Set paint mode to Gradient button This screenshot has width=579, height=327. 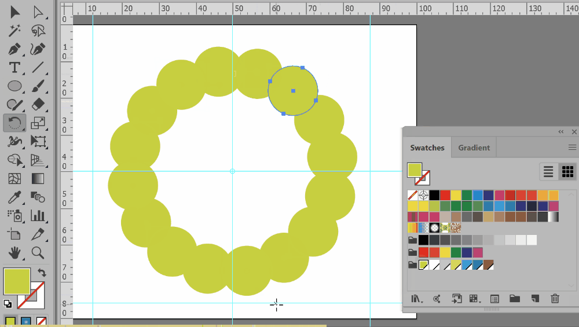tap(26, 321)
